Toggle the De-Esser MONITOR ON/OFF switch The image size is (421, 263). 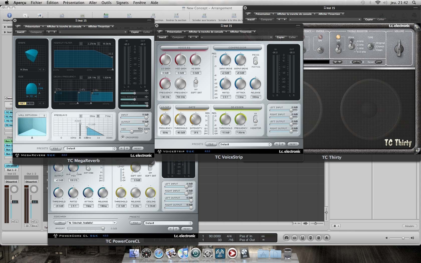coord(255,119)
